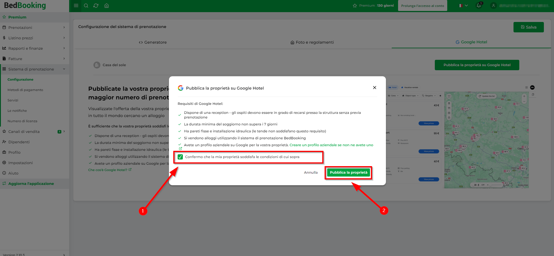Click the Casa del sole property name

[114, 65]
